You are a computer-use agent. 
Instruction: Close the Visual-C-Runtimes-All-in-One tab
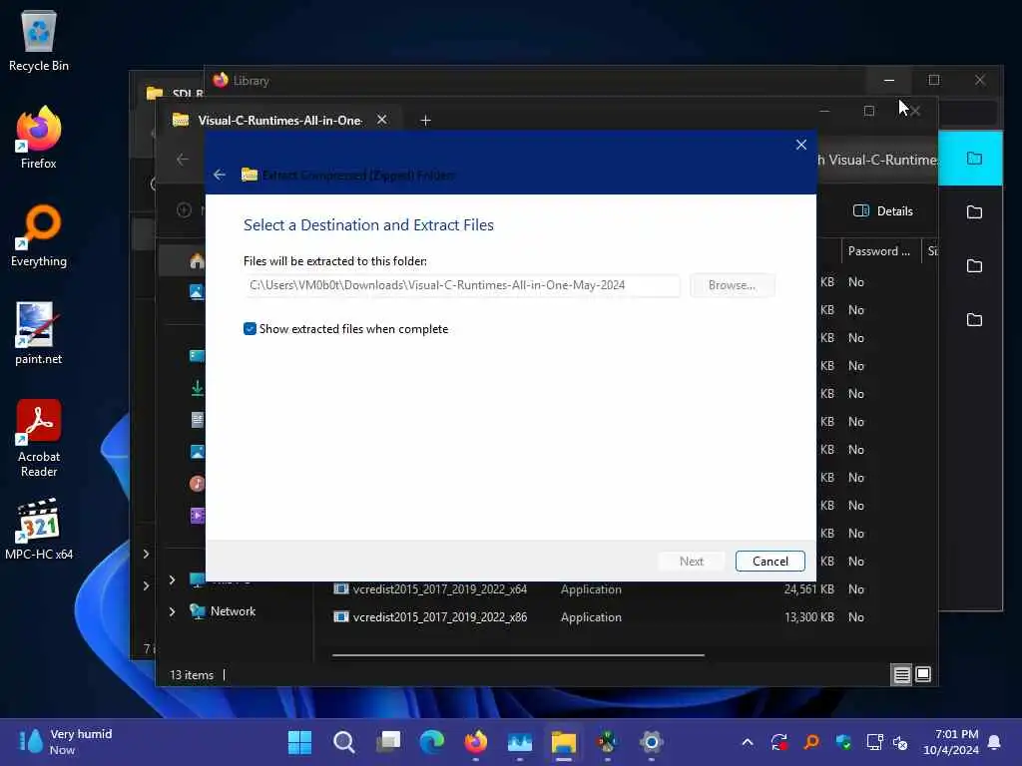pos(382,120)
